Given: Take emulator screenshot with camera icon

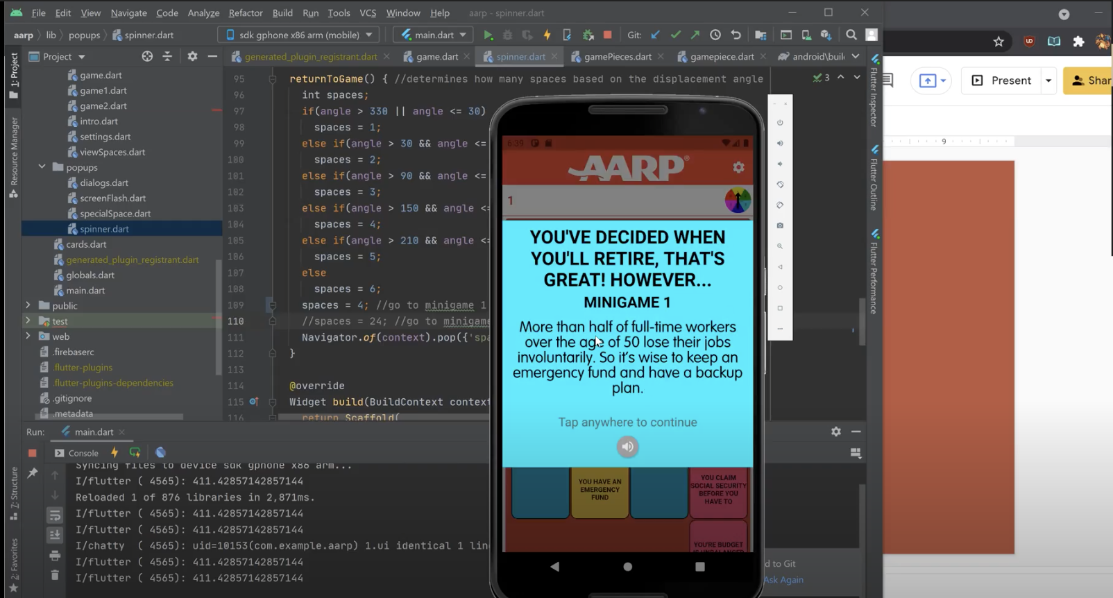Looking at the screenshot, I should point(780,225).
